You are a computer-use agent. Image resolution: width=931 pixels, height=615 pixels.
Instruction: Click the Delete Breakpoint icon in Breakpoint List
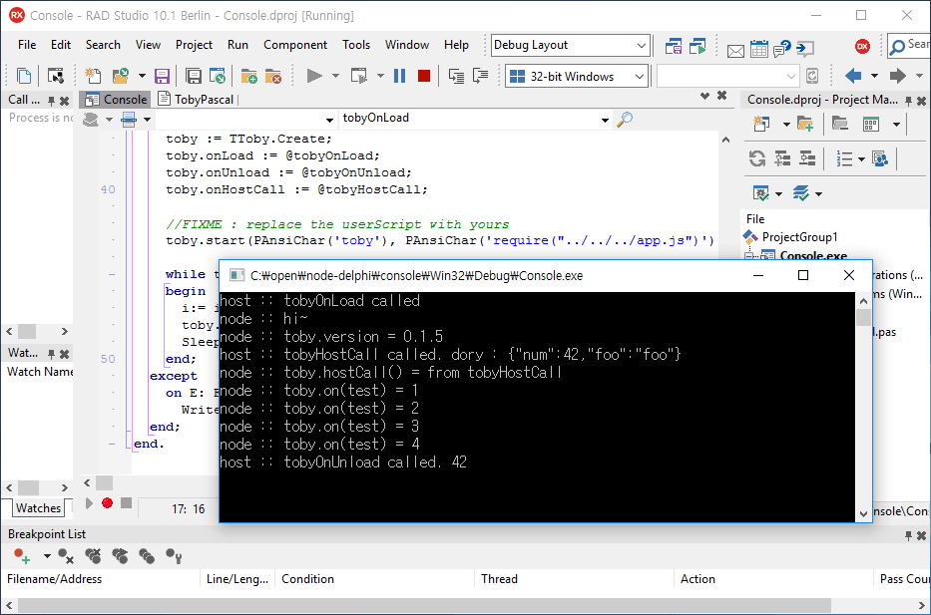(66, 556)
